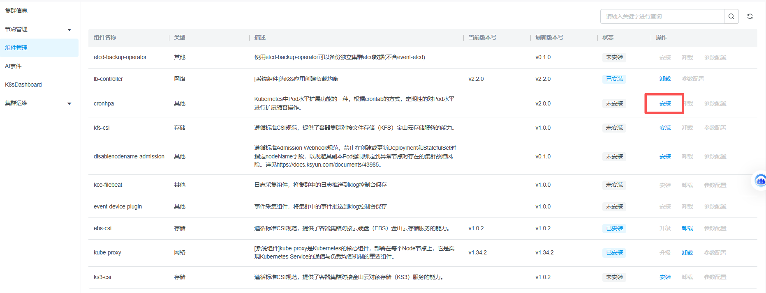Click 未安装 status badge for cronhpa
The image size is (766, 293).
[614, 103]
